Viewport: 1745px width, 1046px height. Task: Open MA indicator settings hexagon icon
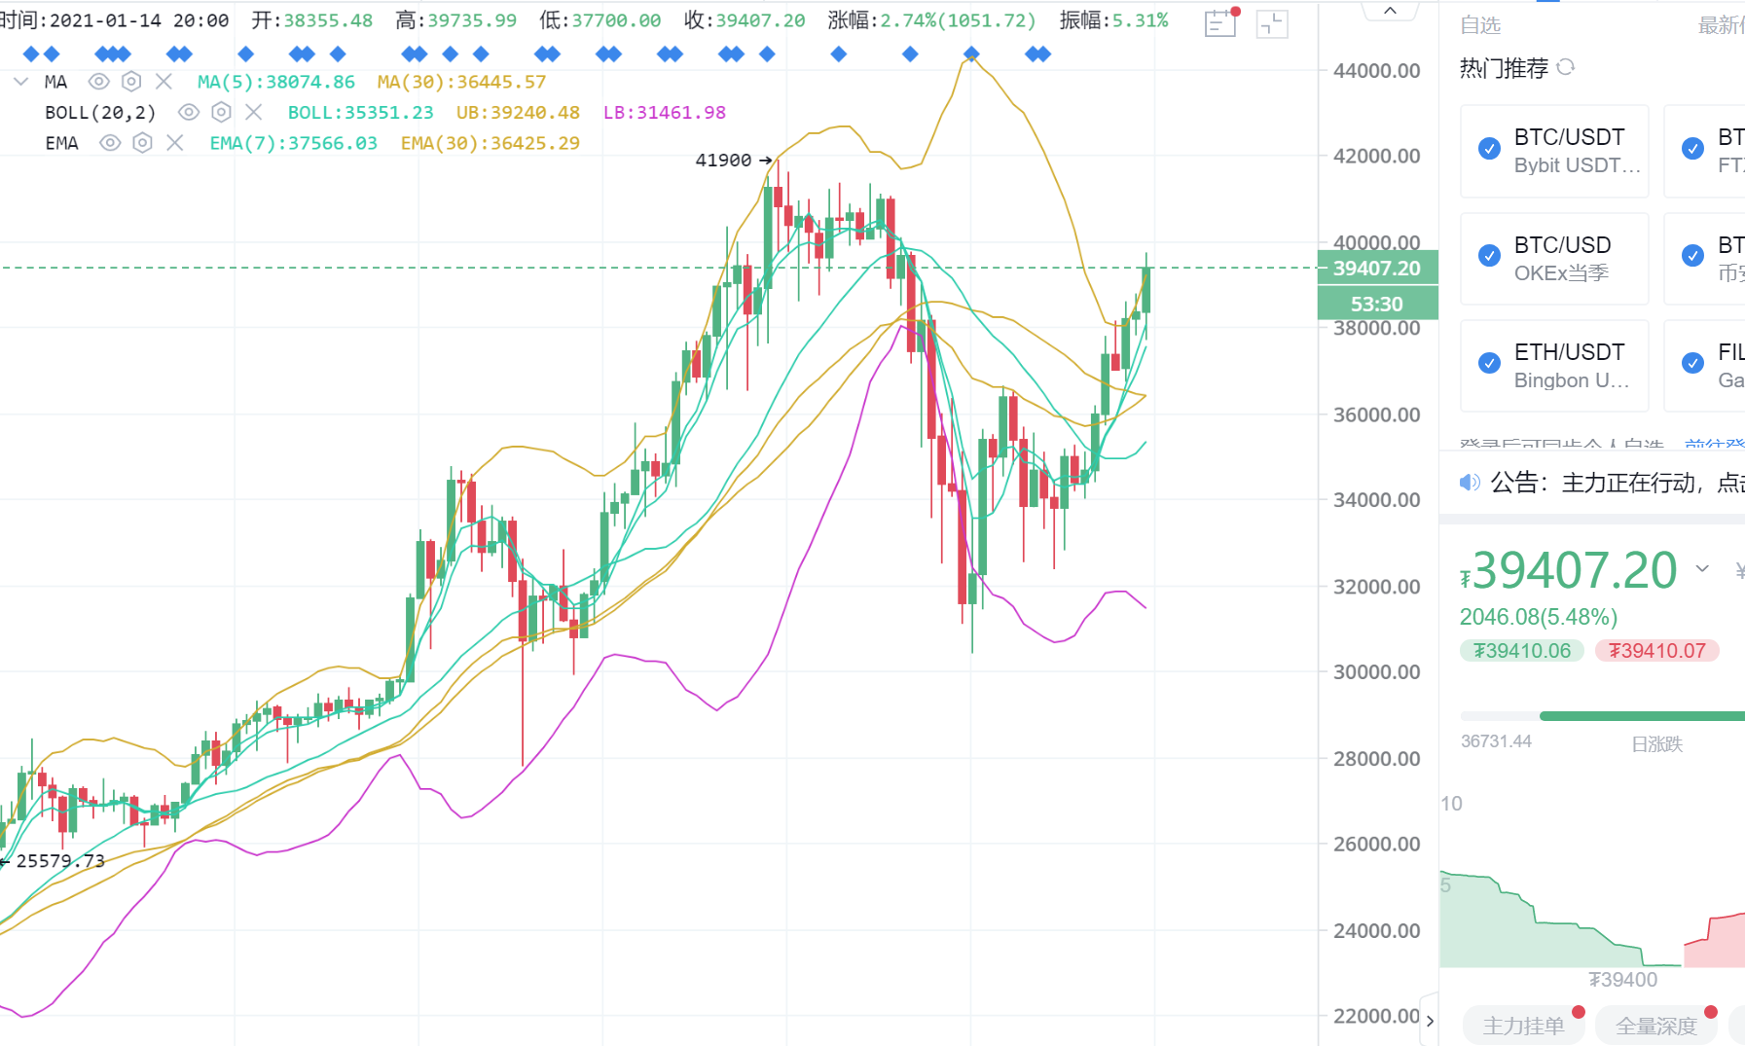131,82
